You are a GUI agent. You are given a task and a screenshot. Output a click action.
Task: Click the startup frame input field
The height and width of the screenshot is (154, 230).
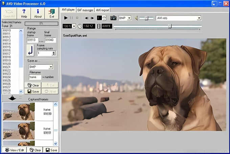[32, 40]
